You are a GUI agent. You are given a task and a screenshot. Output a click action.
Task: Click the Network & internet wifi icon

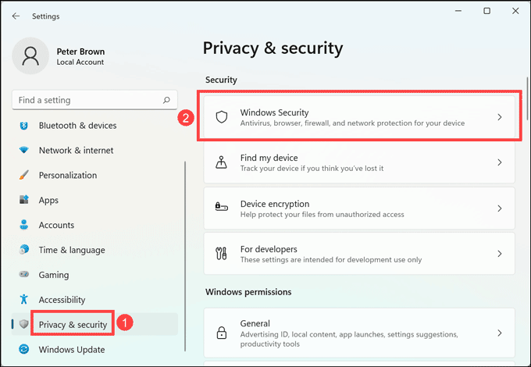tap(24, 151)
